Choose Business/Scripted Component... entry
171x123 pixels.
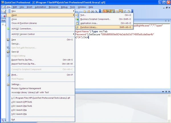104,19
